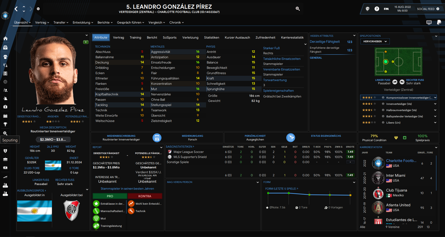Click the green R badge on portrait
445x237 pixels.
pos(85,42)
